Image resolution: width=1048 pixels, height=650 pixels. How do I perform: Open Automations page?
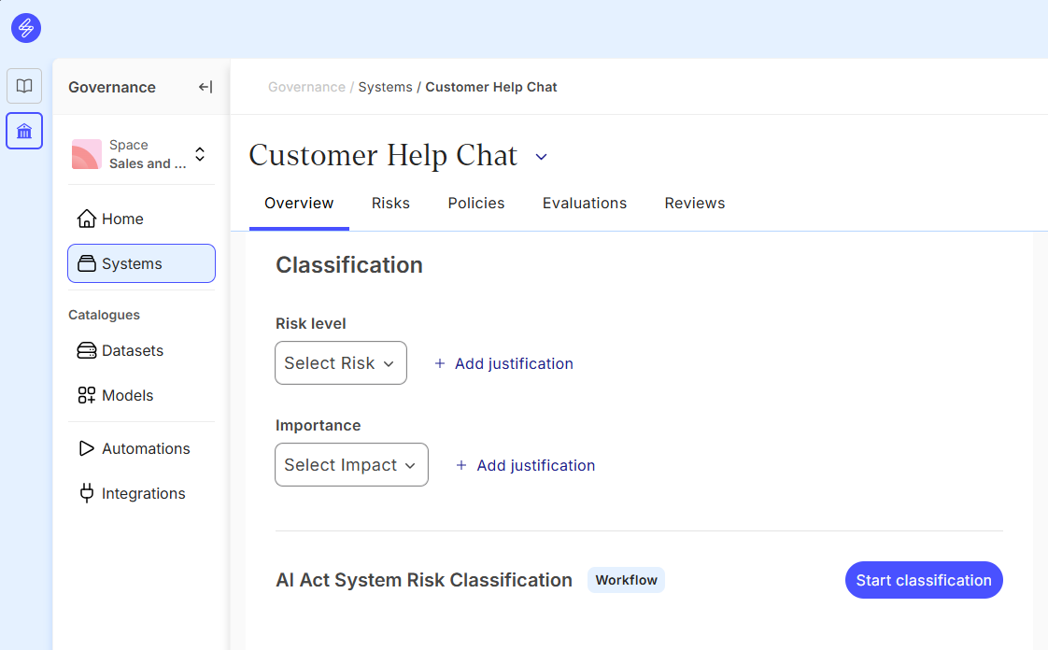(145, 448)
